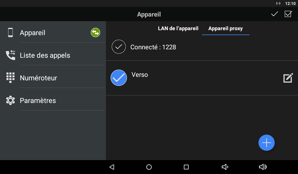Tap the call list handset icon
Viewport: 298px width, 174px height.
[10, 55]
